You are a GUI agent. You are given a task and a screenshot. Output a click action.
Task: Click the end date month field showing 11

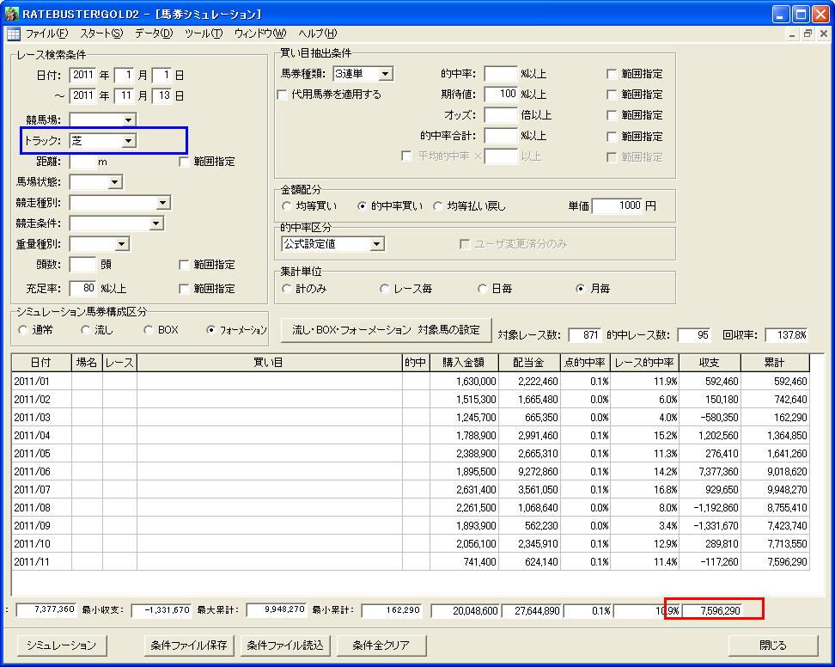(x=124, y=96)
